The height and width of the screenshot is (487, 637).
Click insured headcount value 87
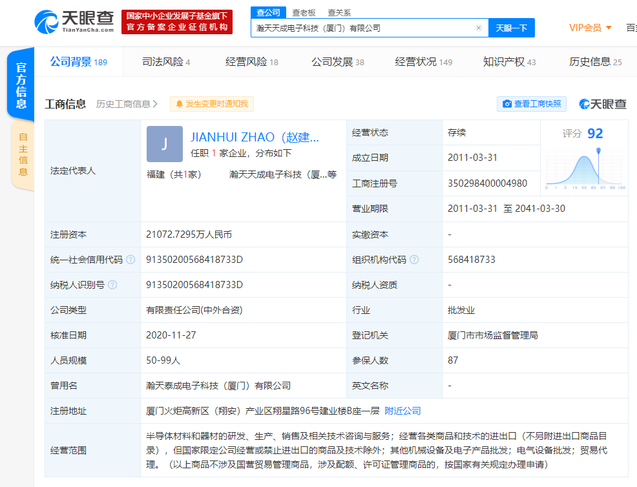coord(453,360)
